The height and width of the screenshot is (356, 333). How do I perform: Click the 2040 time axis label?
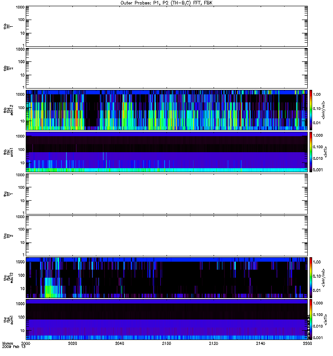[x=119, y=344]
